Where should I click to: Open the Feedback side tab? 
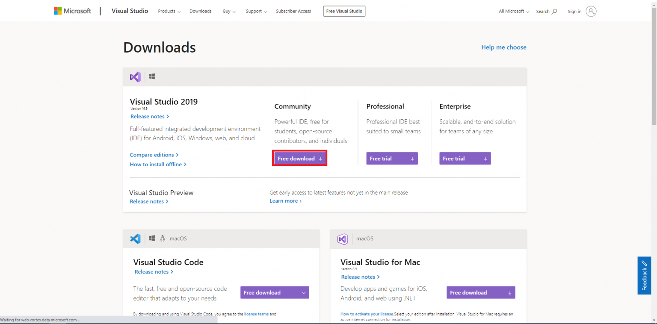[644, 275]
